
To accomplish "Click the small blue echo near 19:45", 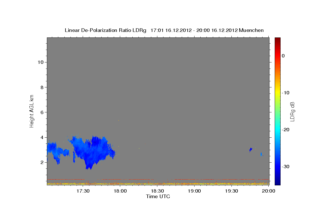I will click(251, 150).
